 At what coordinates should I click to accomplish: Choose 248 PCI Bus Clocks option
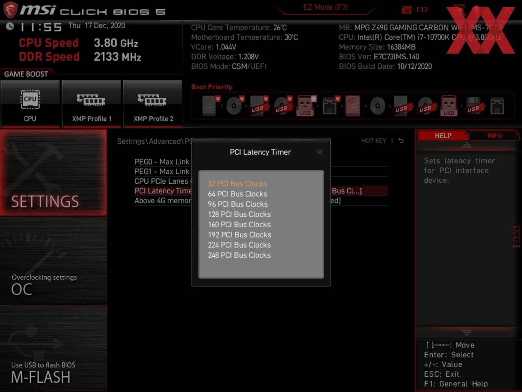coord(239,255)
